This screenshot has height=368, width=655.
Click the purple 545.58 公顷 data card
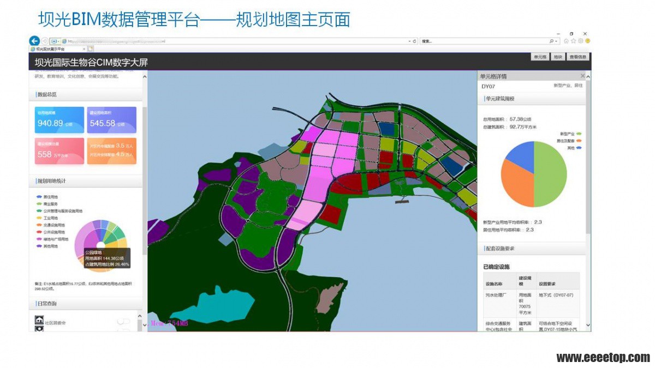pos(112,120)
